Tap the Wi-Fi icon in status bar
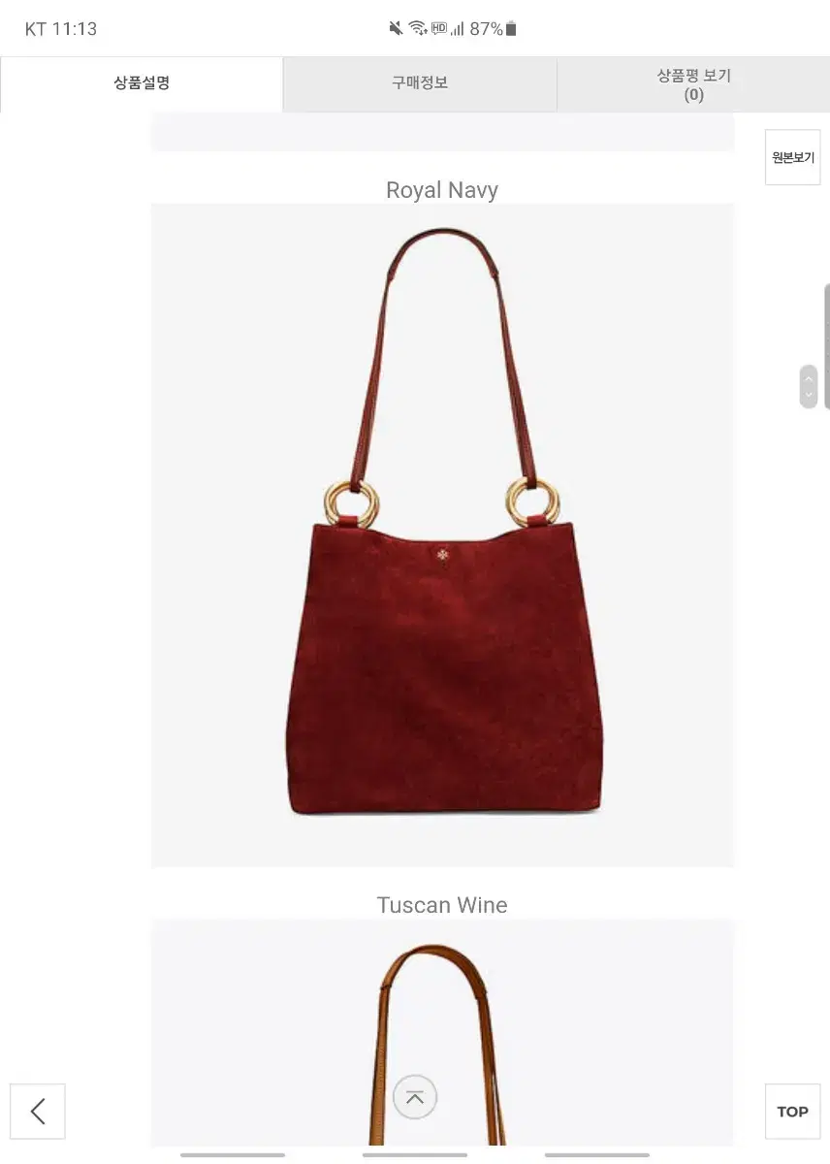Viewport: 830px width, 1164px height. pyautogui.click(x=418, y=28)
